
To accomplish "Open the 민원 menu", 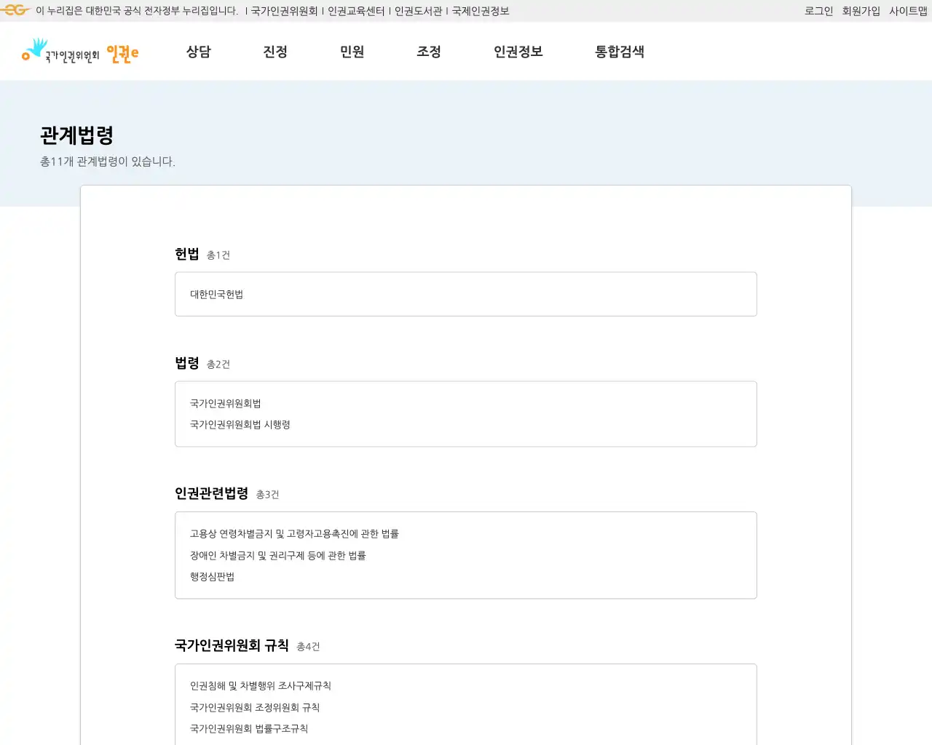I will click(352, 52).
